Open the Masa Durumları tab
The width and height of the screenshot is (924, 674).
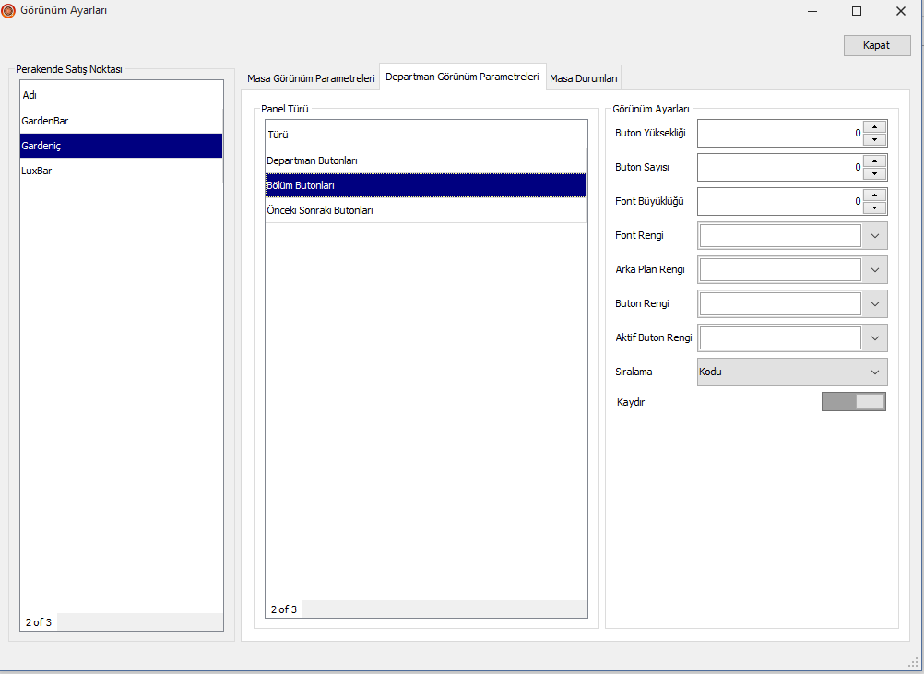(584, 79)
